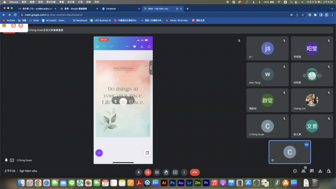Open Premiere Pro from the Dock
336x189 pixels.
coord(206,183)
